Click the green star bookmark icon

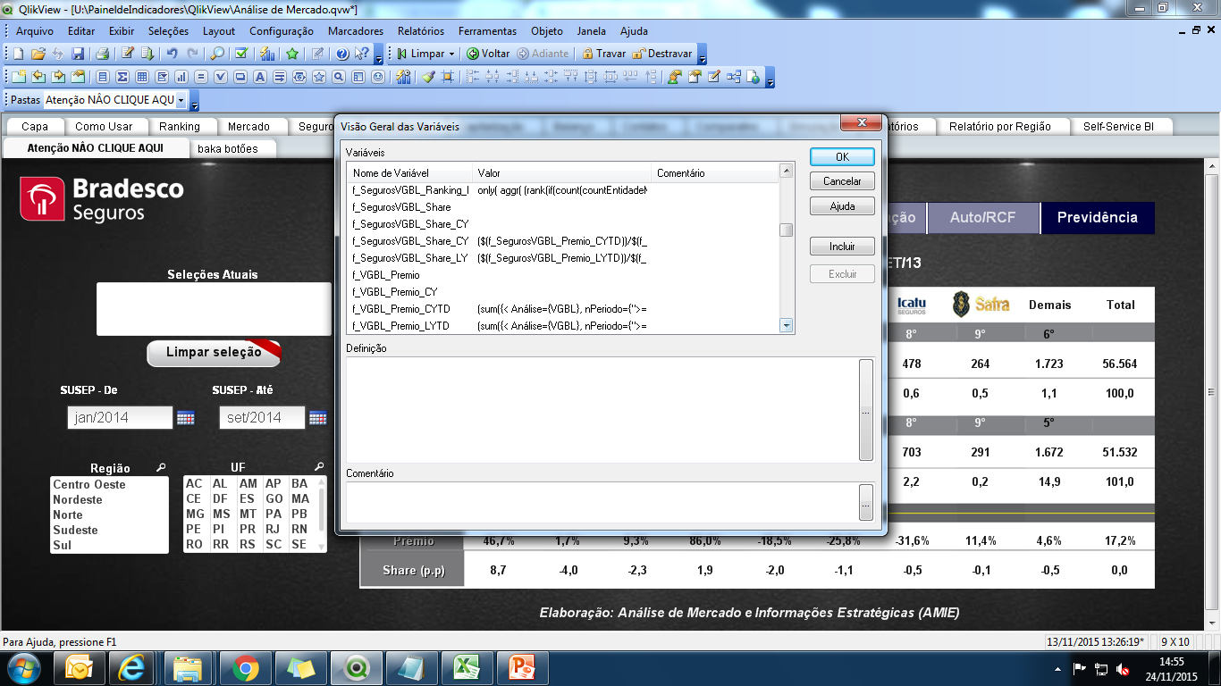(x=292, y=54)
